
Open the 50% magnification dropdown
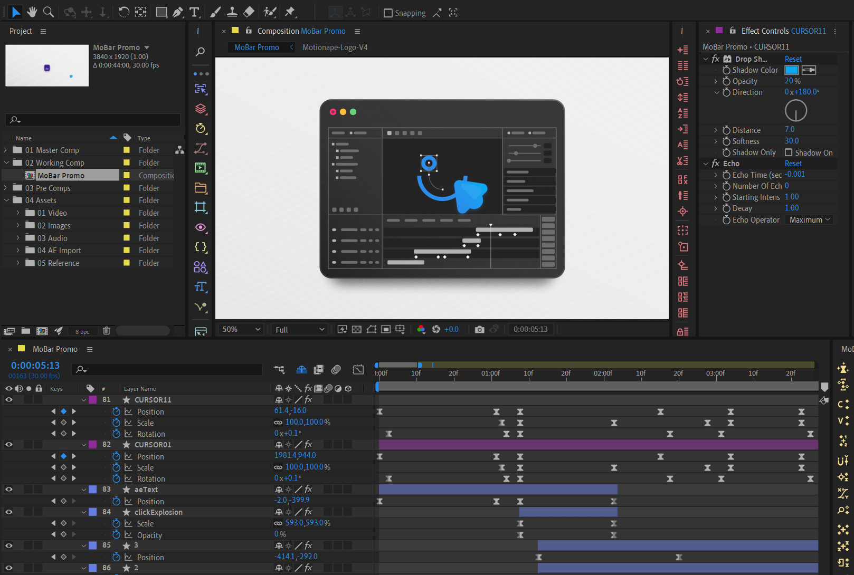tap(241, 329)
